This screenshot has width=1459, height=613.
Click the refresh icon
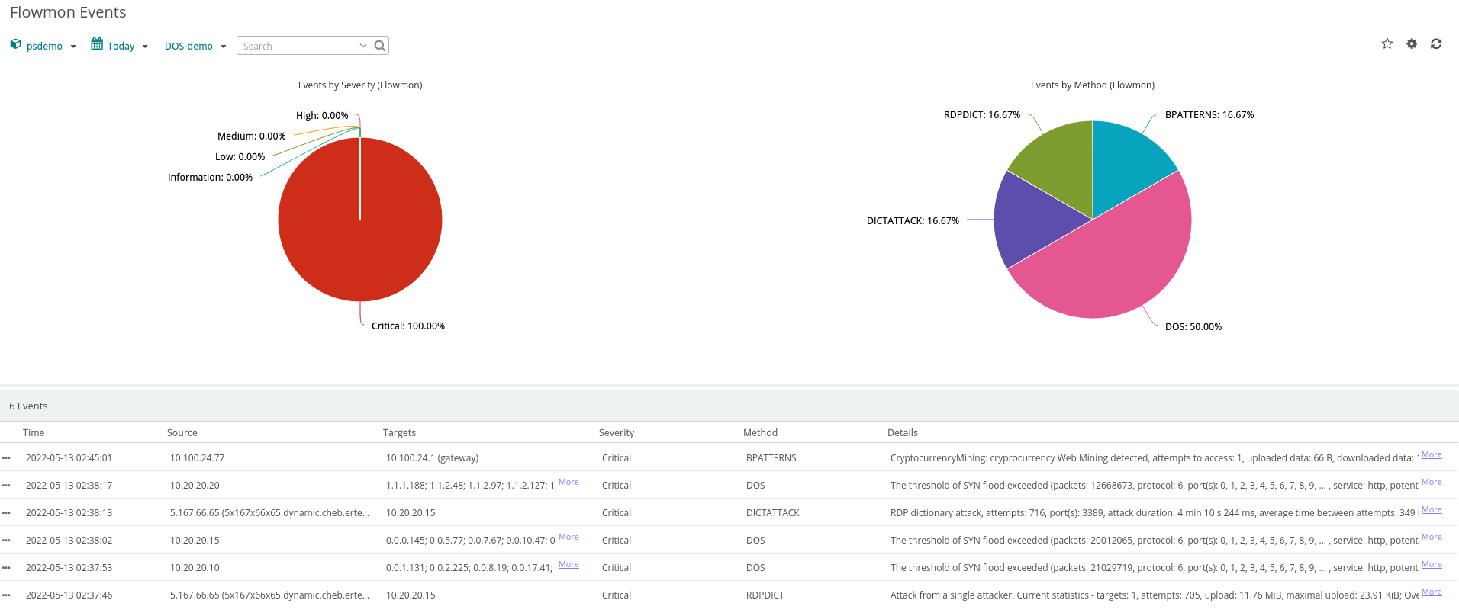[1435, 44]
